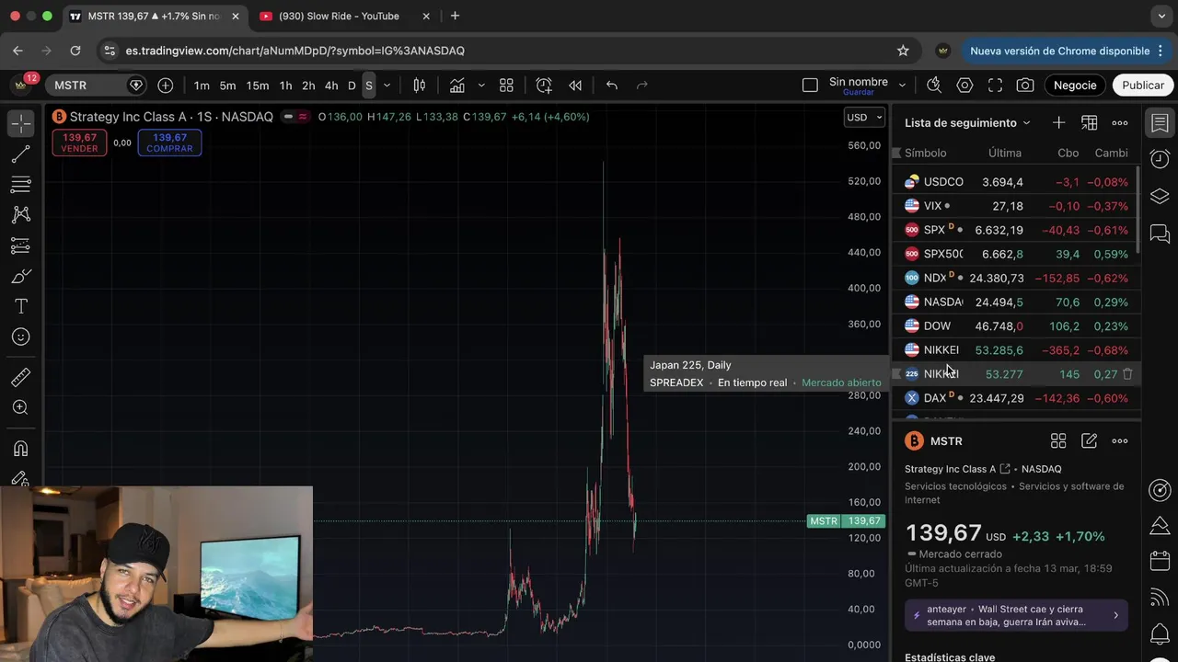Image resolution: width=1178 pixels, height=662 pixels.
Task: Open the Chrome tab list dropdown
Action: (1161, 17)
